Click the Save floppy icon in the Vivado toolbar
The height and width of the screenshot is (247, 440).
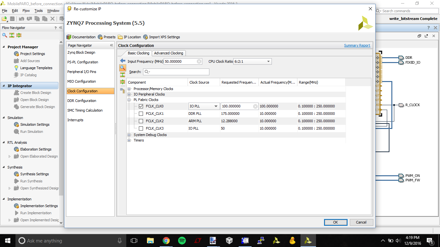tap(12, 19)
